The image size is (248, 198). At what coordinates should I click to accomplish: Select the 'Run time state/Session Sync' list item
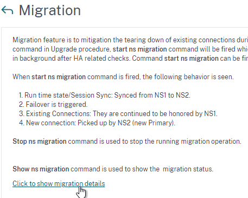[105, 95]
